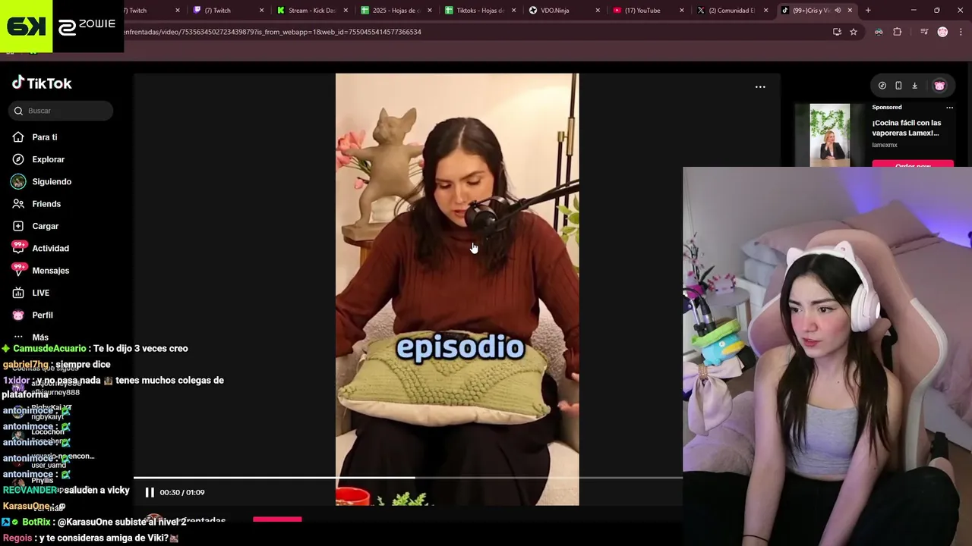The image size is (972, 546).
Task: Switch to the VDO.Ninja tab
Action: point(563,11)
